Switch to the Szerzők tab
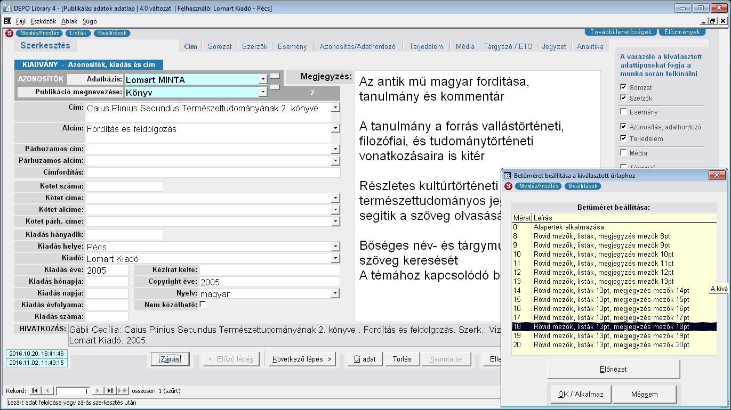 (x=254, y=46)
